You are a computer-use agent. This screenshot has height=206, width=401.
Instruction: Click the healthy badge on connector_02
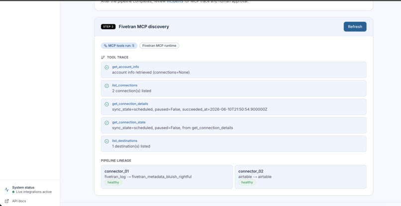click(247, 182)
